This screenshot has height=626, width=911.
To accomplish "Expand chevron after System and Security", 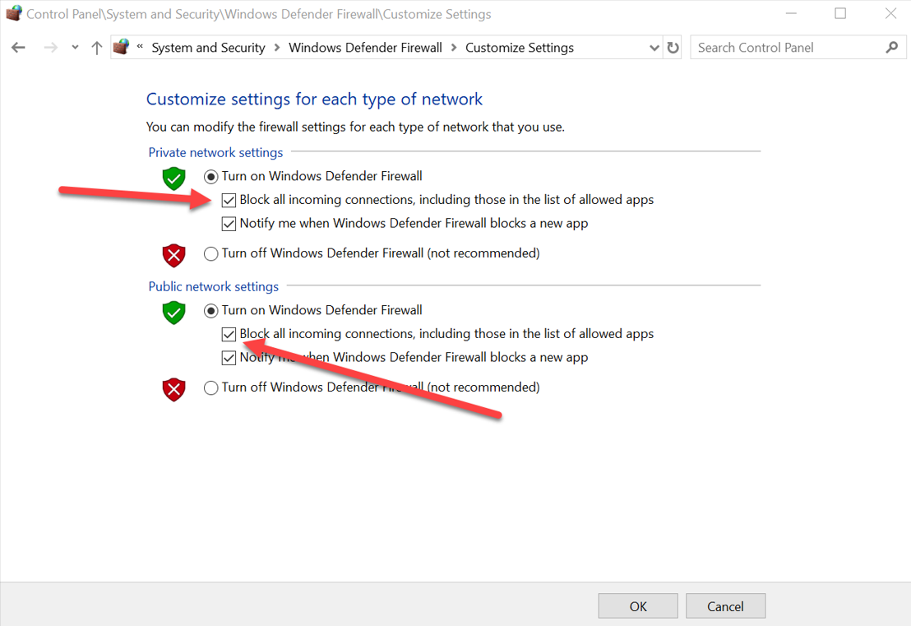I will [x=277, y=48].
